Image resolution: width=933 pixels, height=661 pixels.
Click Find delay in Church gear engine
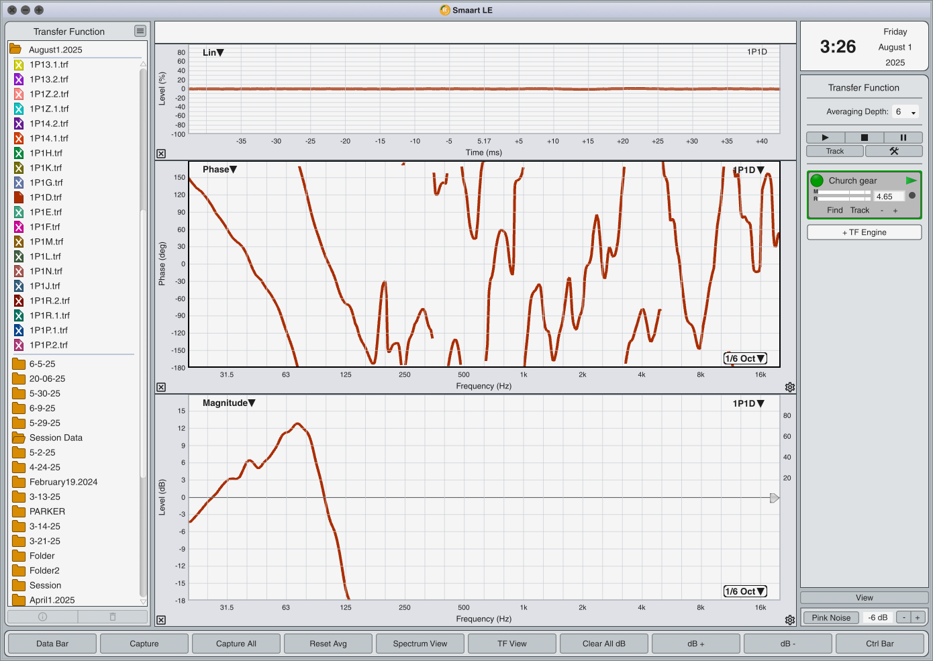[x=835, y=210]
